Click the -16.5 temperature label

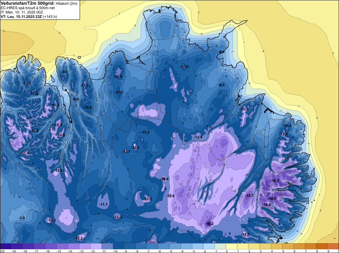(x=275, y=181)
